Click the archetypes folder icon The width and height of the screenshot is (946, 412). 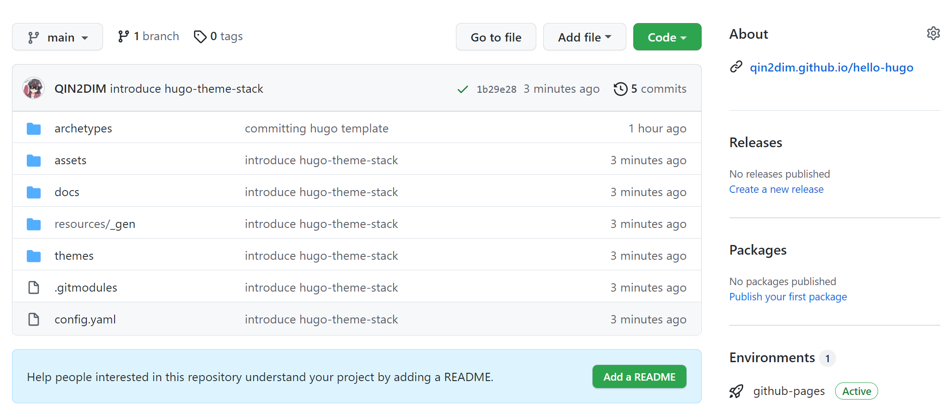tap(34, 129)
